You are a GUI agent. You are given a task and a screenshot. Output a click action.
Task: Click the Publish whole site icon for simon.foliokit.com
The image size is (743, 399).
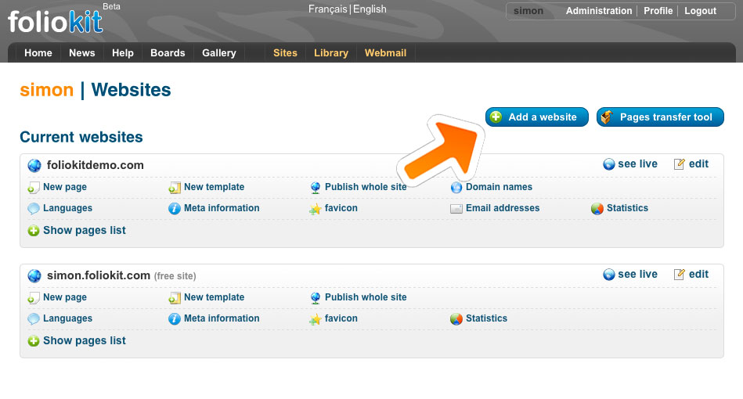pos(315,298)
